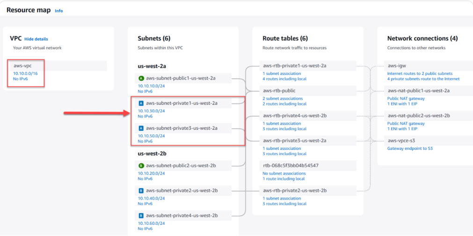Image resolution: width=473 pixels, height=236 pixels.
Task: Click blue B icon of aws-subnet-private2-us-west-2b
Action: [141, 191]
